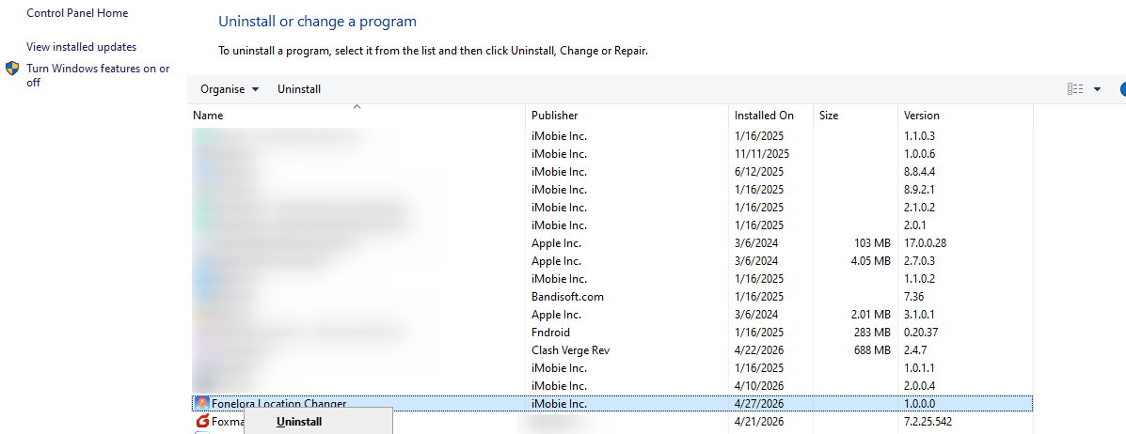
Task: Open the Organise dropdown menu
Action: pyautogui.click(x=230, y=89)
